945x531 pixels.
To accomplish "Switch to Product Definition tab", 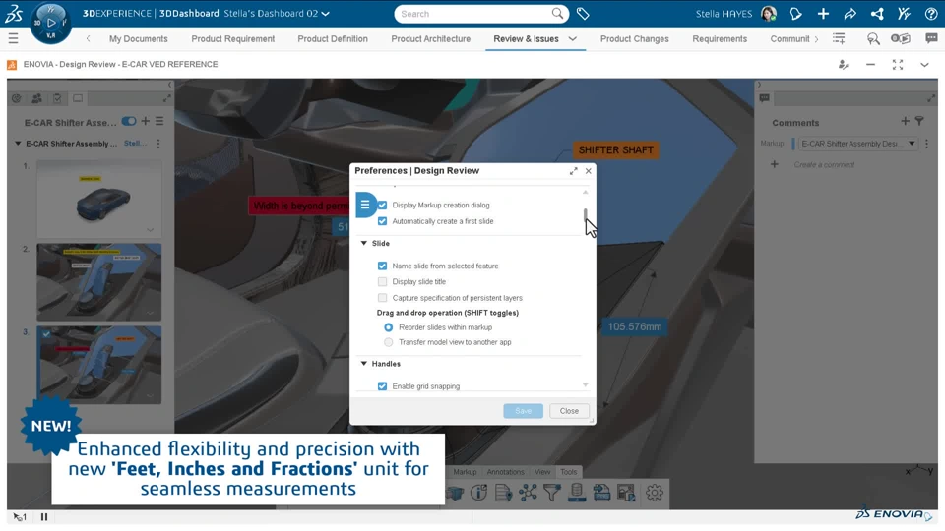I will pyautogui.click(x=333, y=39).
